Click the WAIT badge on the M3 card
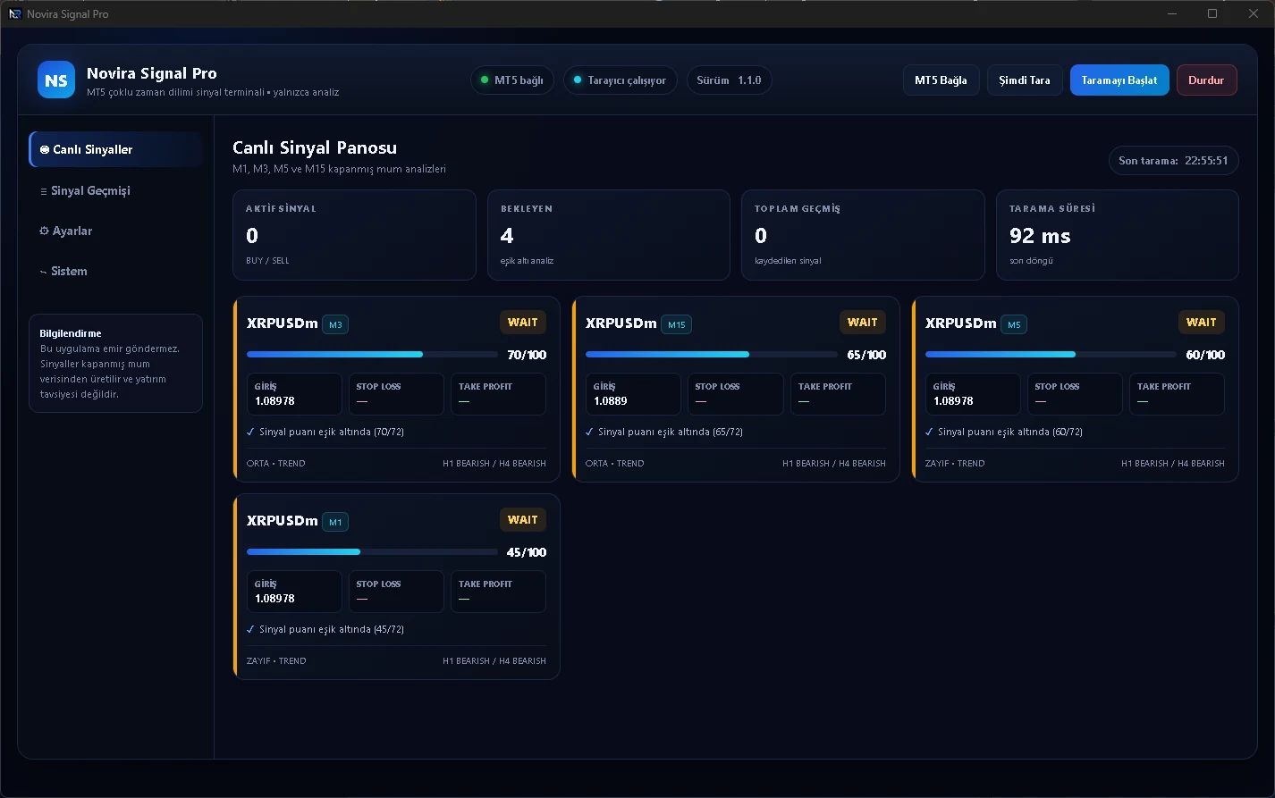Image resolution: width=1275 pixels, height=798 pixels. (523, 323)
